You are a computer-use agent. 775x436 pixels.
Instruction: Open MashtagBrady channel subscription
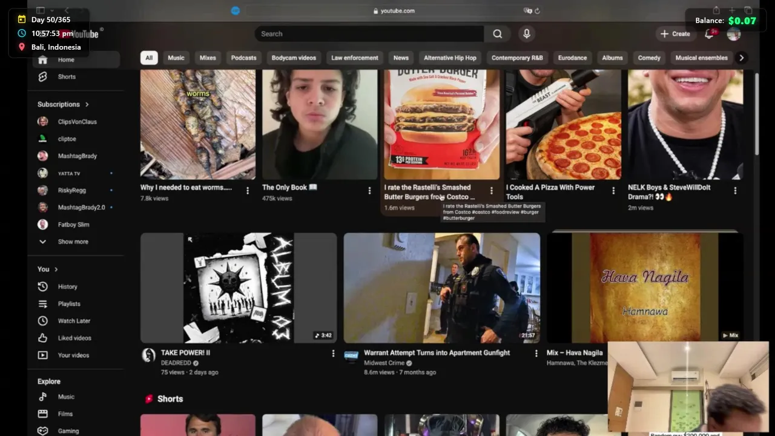[x=76, y=156]
